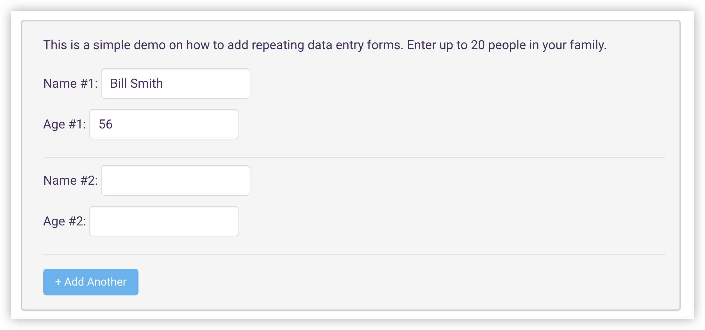Click the Age #2: label
The height and width of the screenshot is (330, 705).
65,221
